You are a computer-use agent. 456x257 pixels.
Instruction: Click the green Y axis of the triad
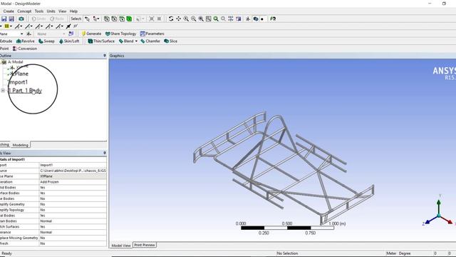pyautogui.click(x=439, y=206)
